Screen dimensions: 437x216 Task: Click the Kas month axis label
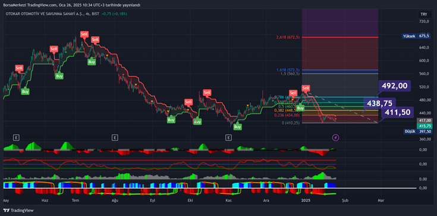[228, 201]
